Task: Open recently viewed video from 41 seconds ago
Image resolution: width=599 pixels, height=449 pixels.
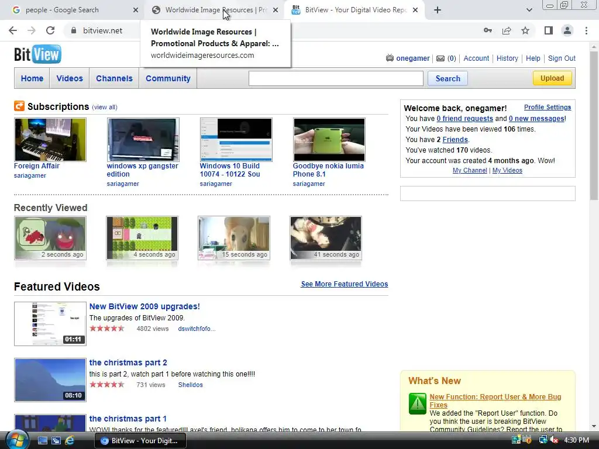Action: (325, 238)
